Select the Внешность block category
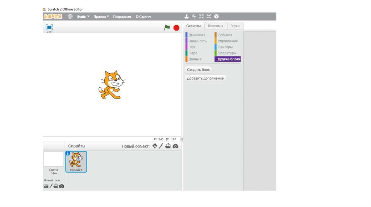Viewport: 371px width, 207px height. (x=196, y=41)
